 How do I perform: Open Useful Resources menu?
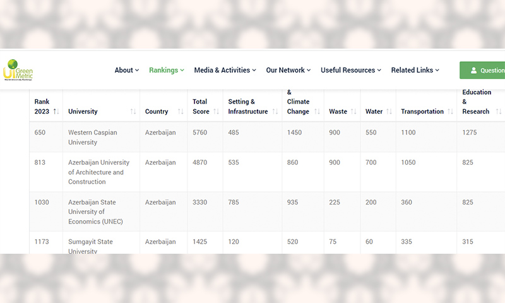351,70
